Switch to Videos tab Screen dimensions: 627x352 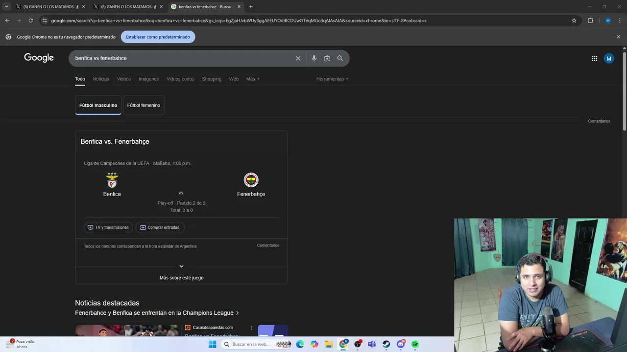(x=124, y=79)
